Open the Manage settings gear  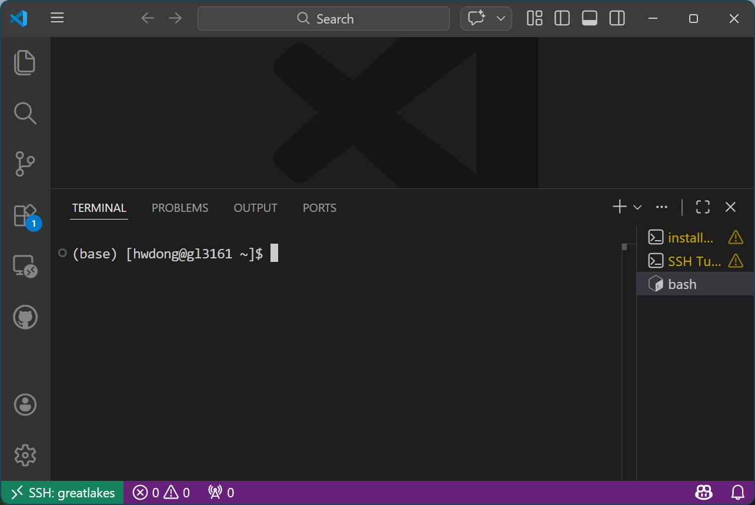tap(25, 455)
